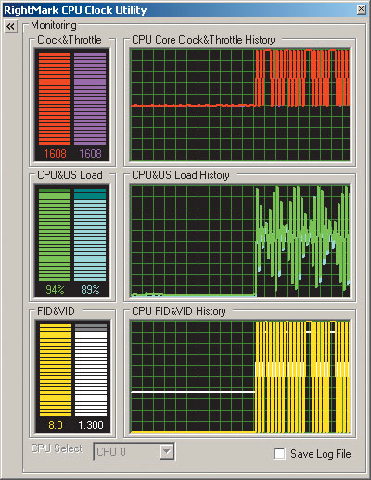
Task: Click the CPU&OS Load History graph
Action: pyautogui.click(x=240, y=241)
